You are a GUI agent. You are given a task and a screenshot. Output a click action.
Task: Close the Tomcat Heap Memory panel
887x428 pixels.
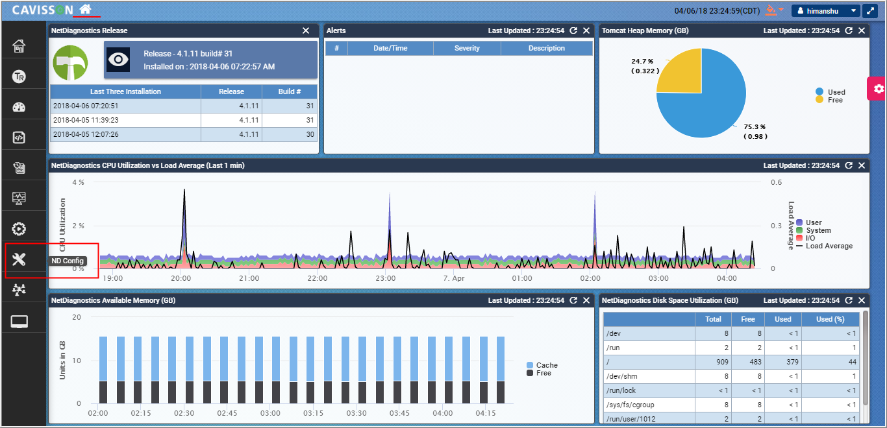pos(862,30)
